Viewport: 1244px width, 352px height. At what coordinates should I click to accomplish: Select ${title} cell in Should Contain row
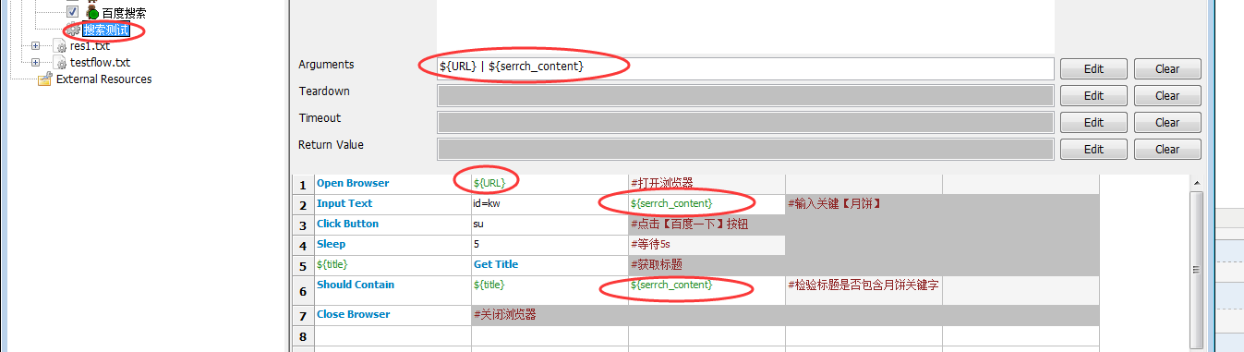pyautogui.click(x=550, y=290)
